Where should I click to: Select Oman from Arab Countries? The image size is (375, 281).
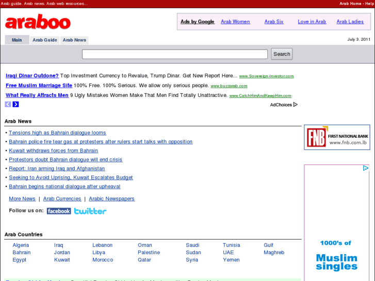(145, 245)
